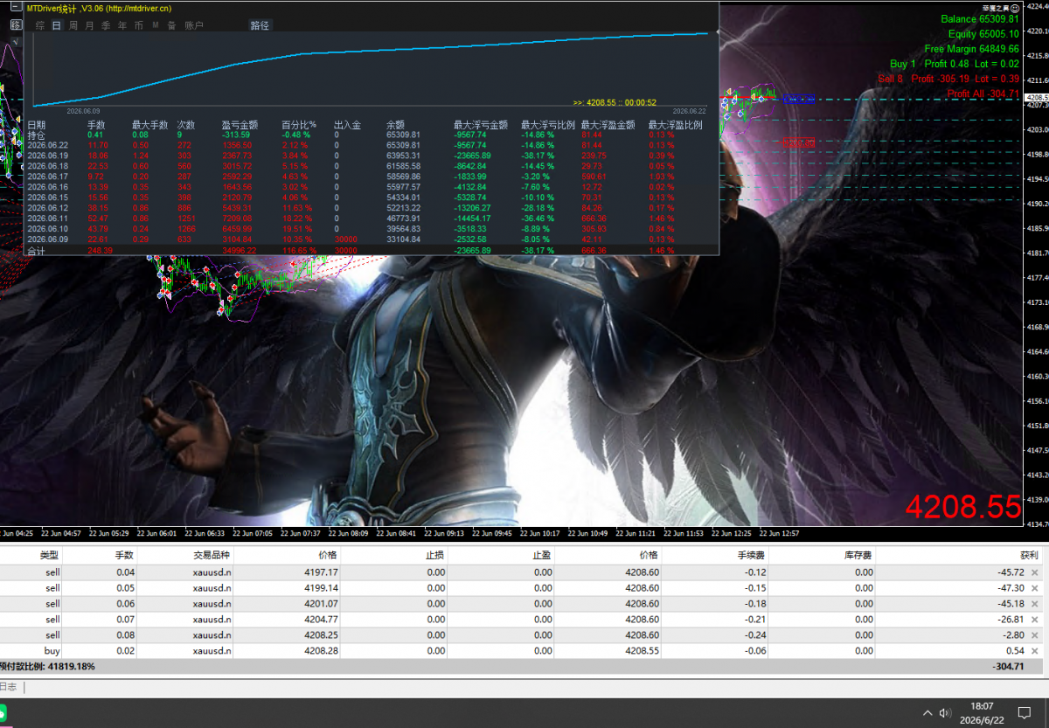This screenshot has height=728, width=1049.
Task: Switch to the 备 tab in MTDriver
Action: coord(172,25)
